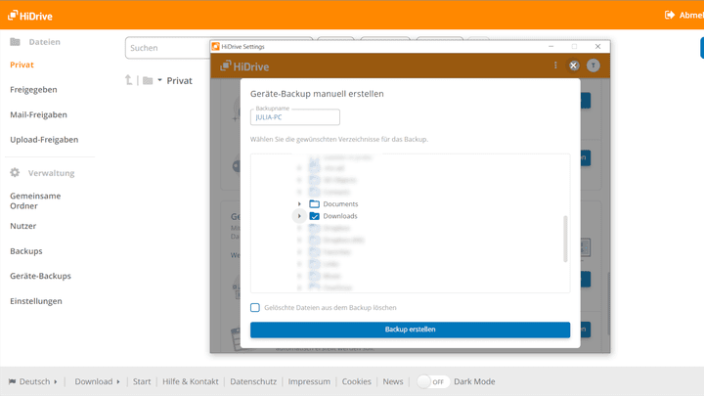This screenshot has width=704, height=396.
Task: Open the Hilfe & Kontakt footer link
Action: click(x=191, y=381)
